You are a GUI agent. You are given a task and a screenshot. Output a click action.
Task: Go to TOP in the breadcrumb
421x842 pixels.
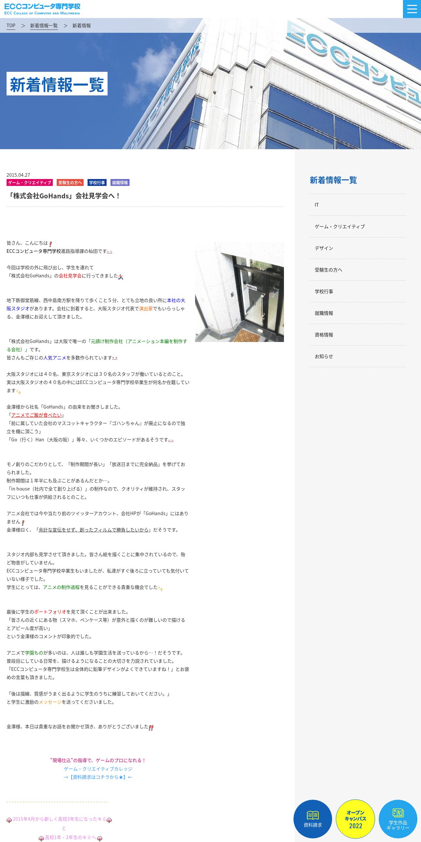[11, 26]
